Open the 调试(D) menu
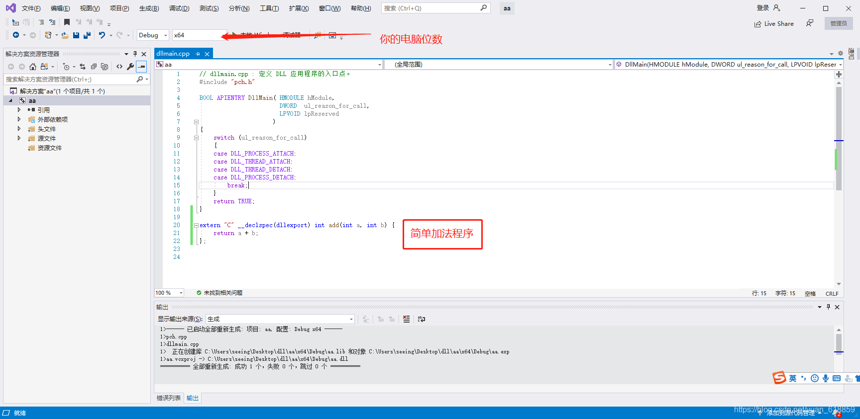 click(x=179, y=8)
